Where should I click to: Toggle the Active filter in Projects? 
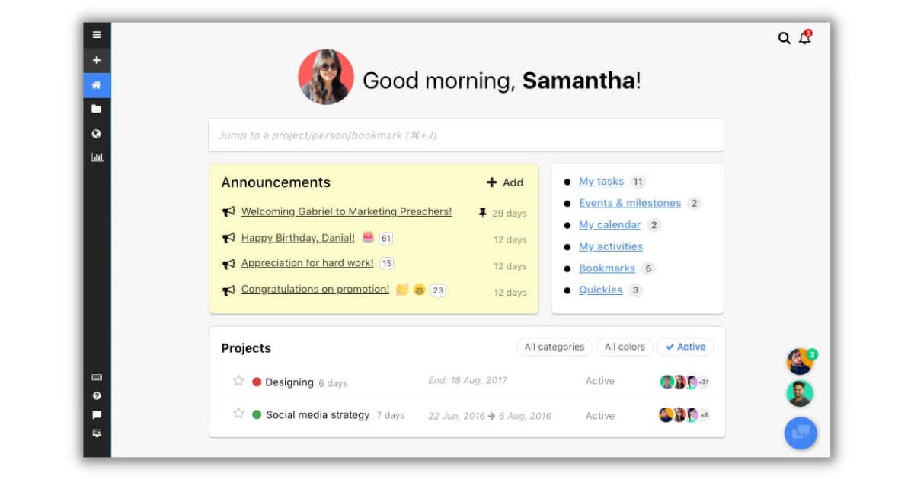coord(685,347)
